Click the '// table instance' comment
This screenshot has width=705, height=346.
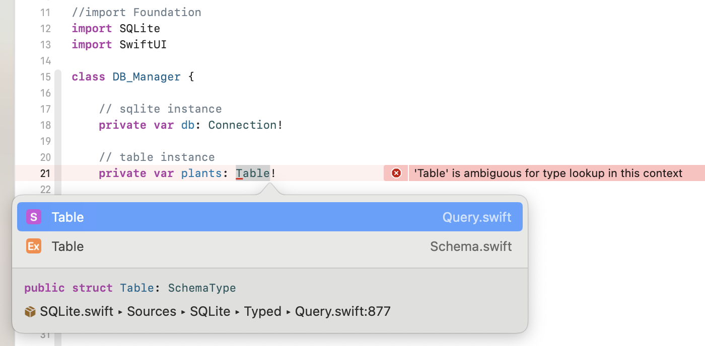157,157
